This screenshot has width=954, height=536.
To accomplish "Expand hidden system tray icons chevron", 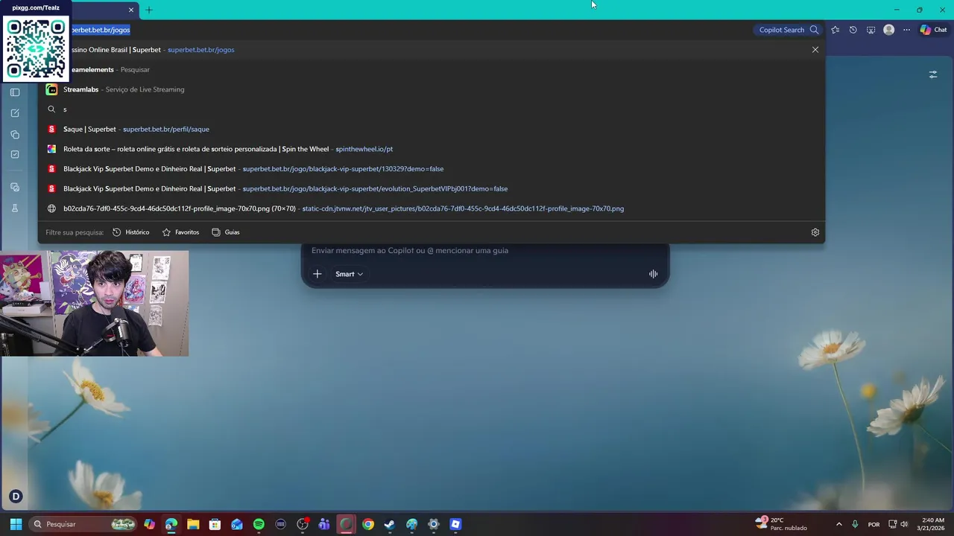I will click(838, 524).
